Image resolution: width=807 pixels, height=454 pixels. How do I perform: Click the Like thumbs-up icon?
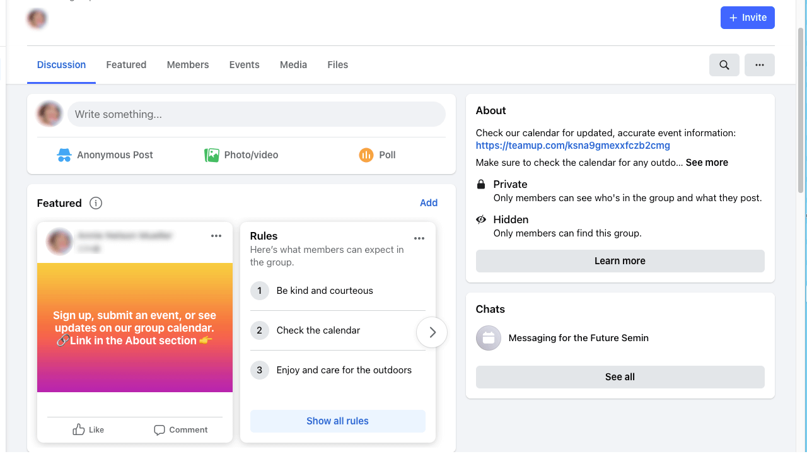(x=79, y=430)
